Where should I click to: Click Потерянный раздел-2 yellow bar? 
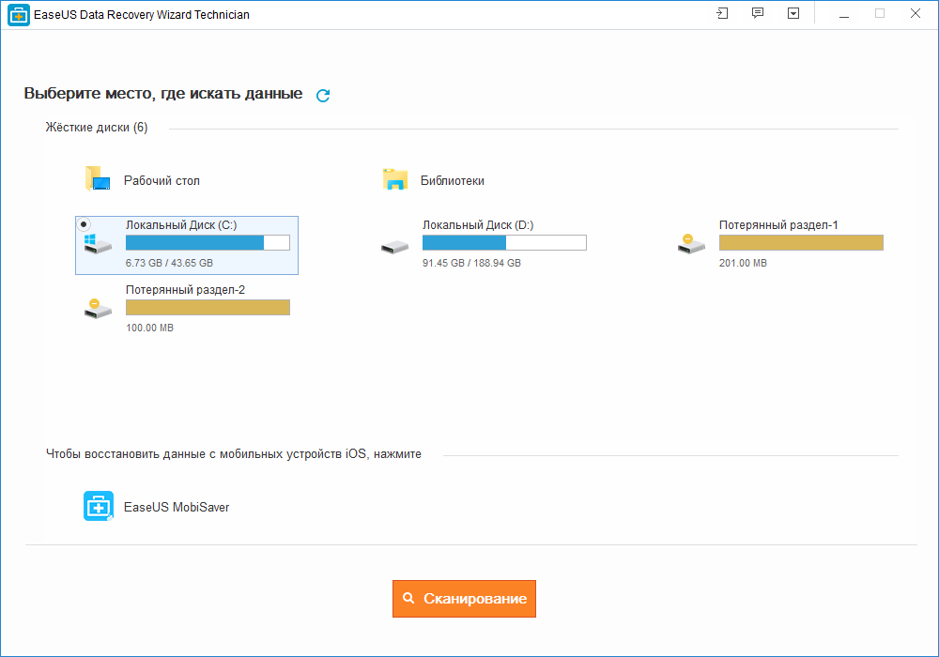(208, 307)
